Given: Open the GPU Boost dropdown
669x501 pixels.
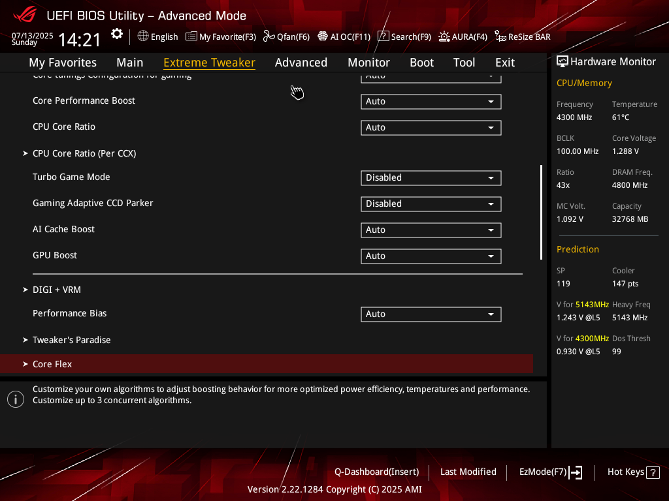Looking at the screenshot, I should (431, 256).
